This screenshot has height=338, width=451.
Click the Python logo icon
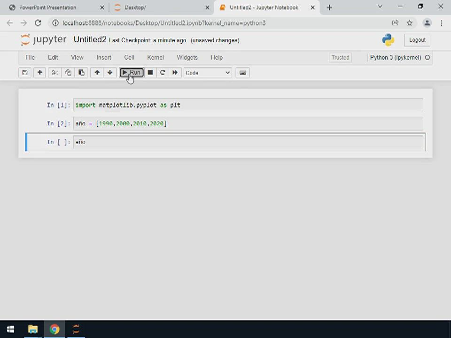tap(388, 40)
